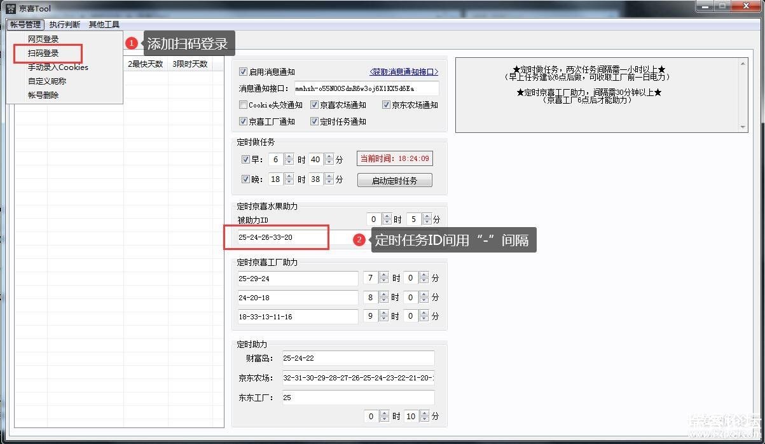Screen dimensions: 765x444
Task: Choose 自定义昵称 menu entry
Action: [x=47, y=81]
